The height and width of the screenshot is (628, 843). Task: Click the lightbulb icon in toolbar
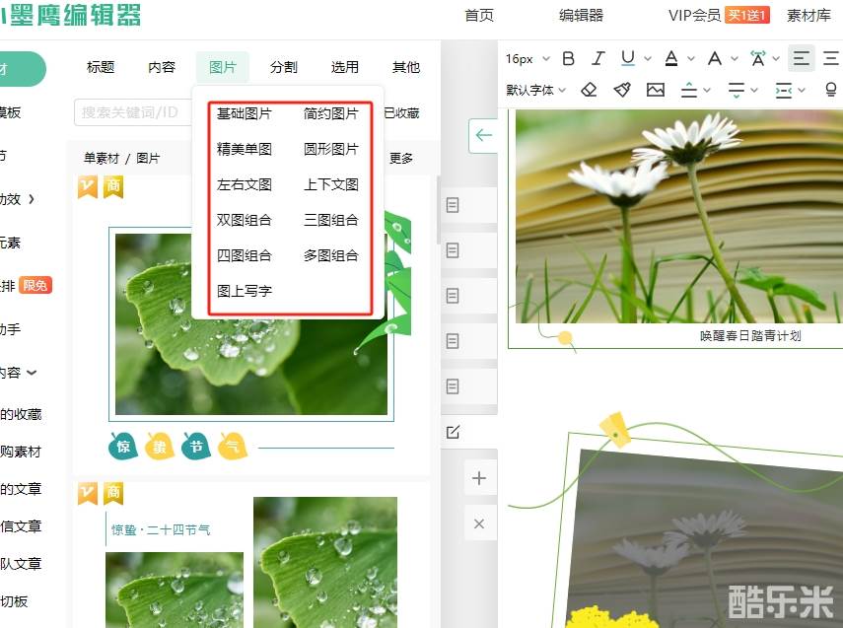pyautogui.click(x=830, y=90)
